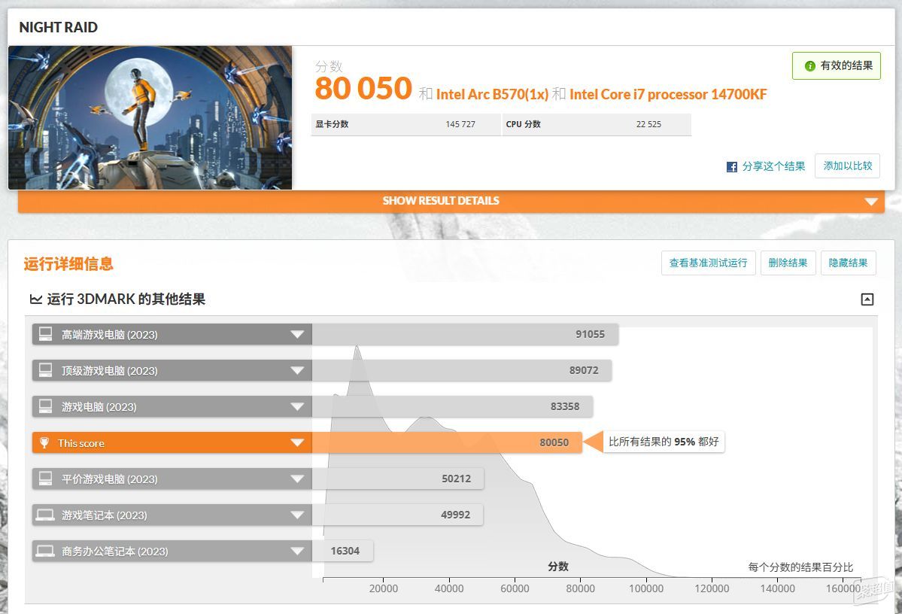Click the laptop icon on 商务办公笔记本 (2023) row
Image resolution: width=902 pixels, height=614 pixels.
pos(45,551)
